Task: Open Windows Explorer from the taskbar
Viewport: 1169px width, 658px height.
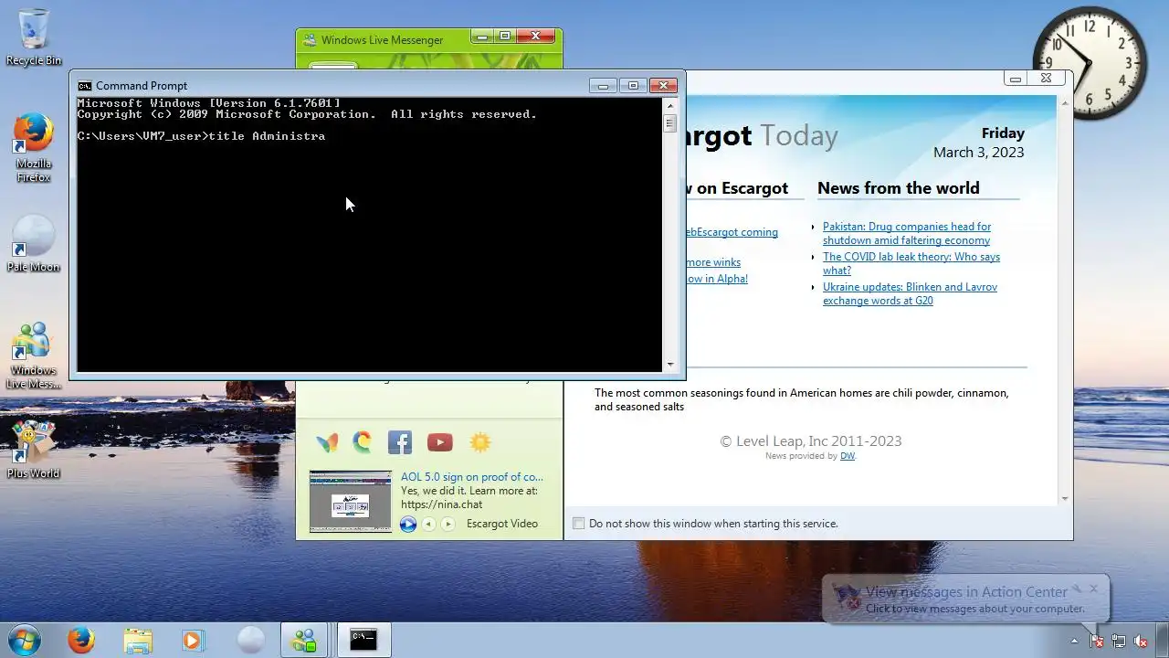Action: pyautogui.click(x=138, y=640)
